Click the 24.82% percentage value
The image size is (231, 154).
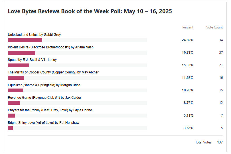(x=187, y=40)
